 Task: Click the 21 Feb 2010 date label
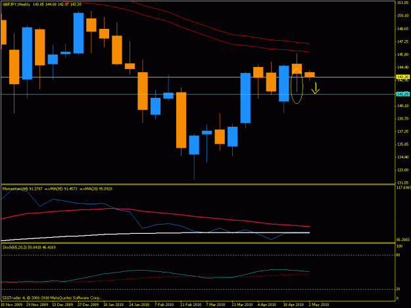point(191,305)
